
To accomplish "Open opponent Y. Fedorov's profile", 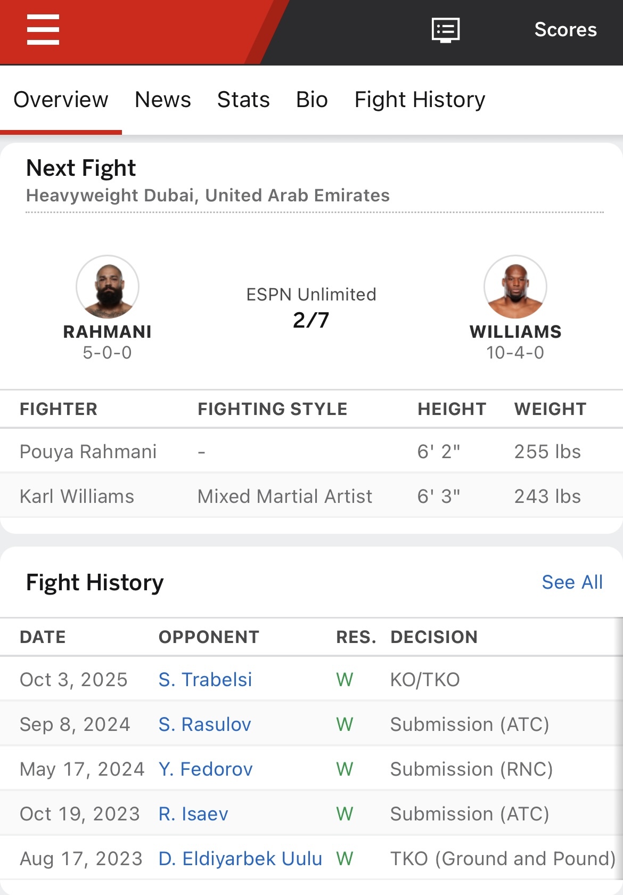I will [206, 769].
